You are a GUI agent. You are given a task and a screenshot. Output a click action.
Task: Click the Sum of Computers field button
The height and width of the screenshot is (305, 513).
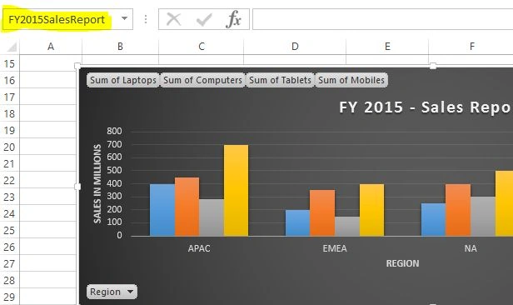click(202, 80)
